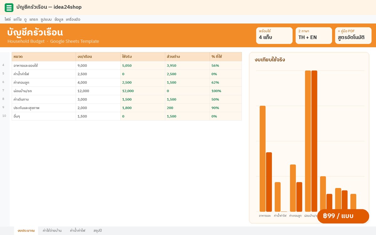Select the 100% usage cell
This screenshot has width=376, height=235.
coord(226,91)
